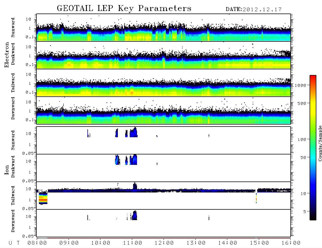The width and height of the screenshot is (322, 248).
Task: Select the Ion 'Sunward' axis label
Action: click(x=13, y=140)
